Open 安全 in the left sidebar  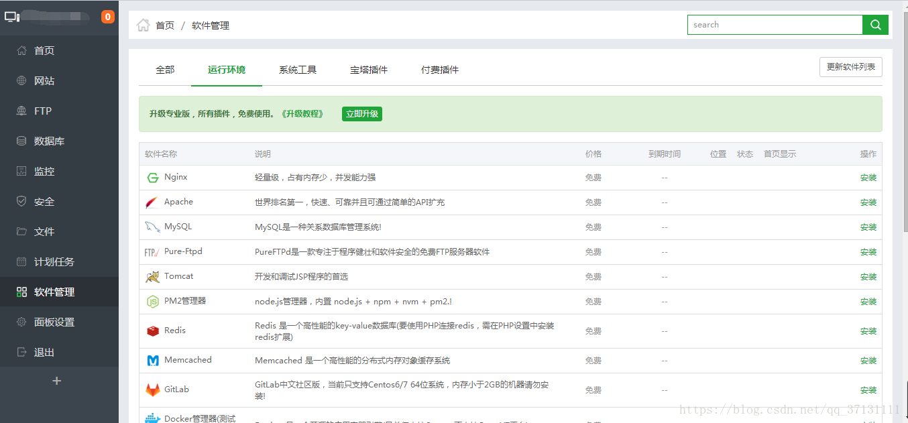click(59, 201)
